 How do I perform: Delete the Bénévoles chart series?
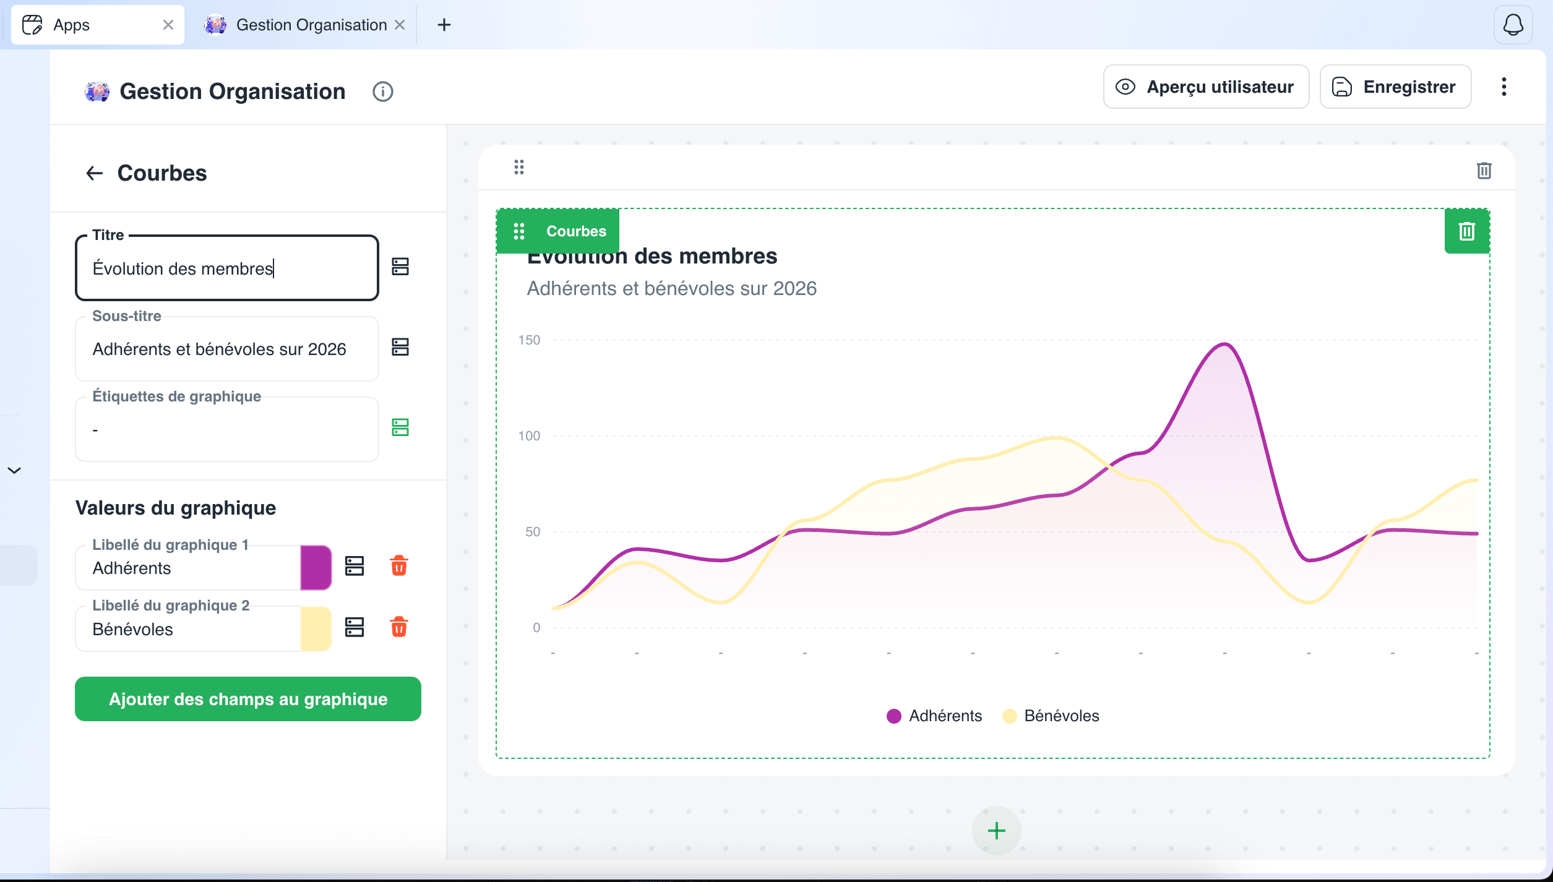[x=399, y=627]
